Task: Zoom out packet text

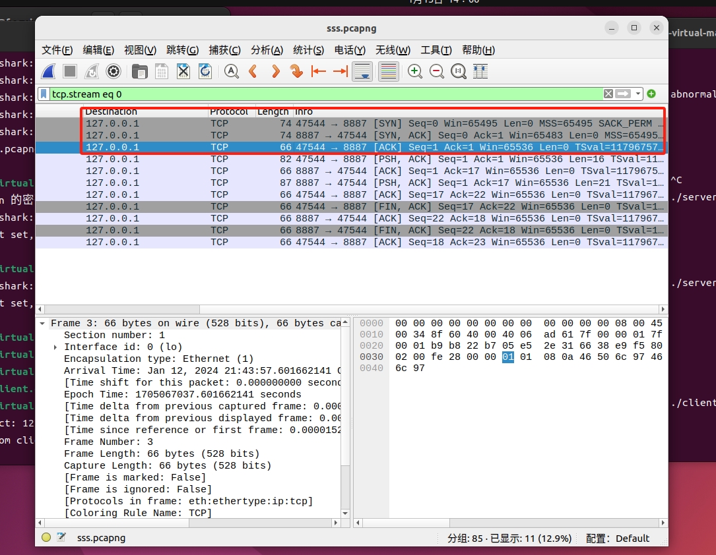Action: [x=437, y=71]
